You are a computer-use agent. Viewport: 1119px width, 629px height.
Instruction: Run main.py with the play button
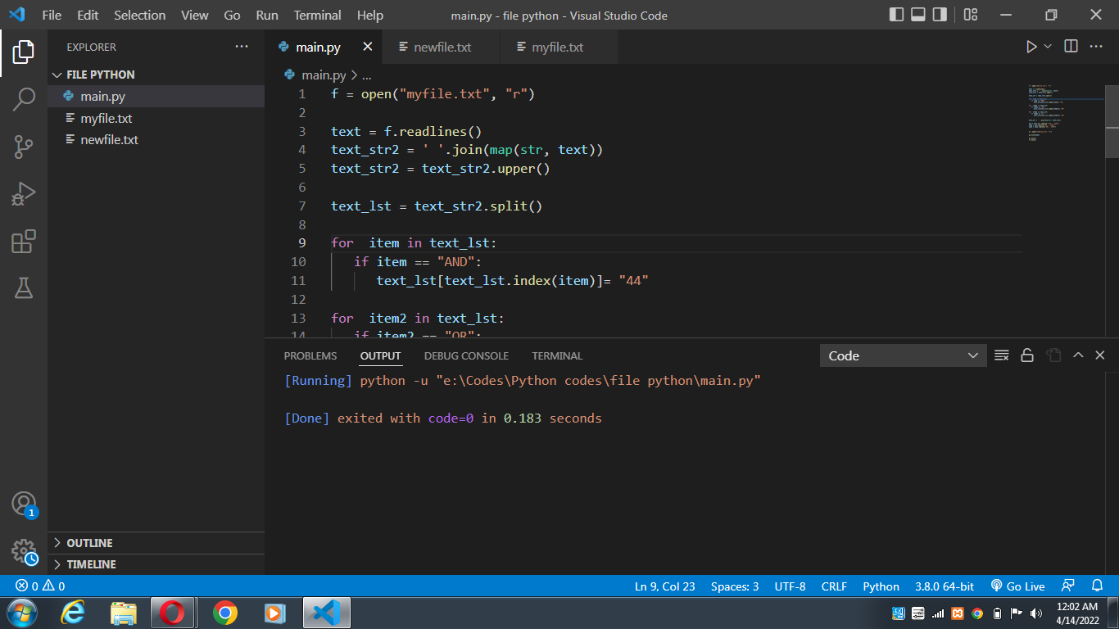1031,46
